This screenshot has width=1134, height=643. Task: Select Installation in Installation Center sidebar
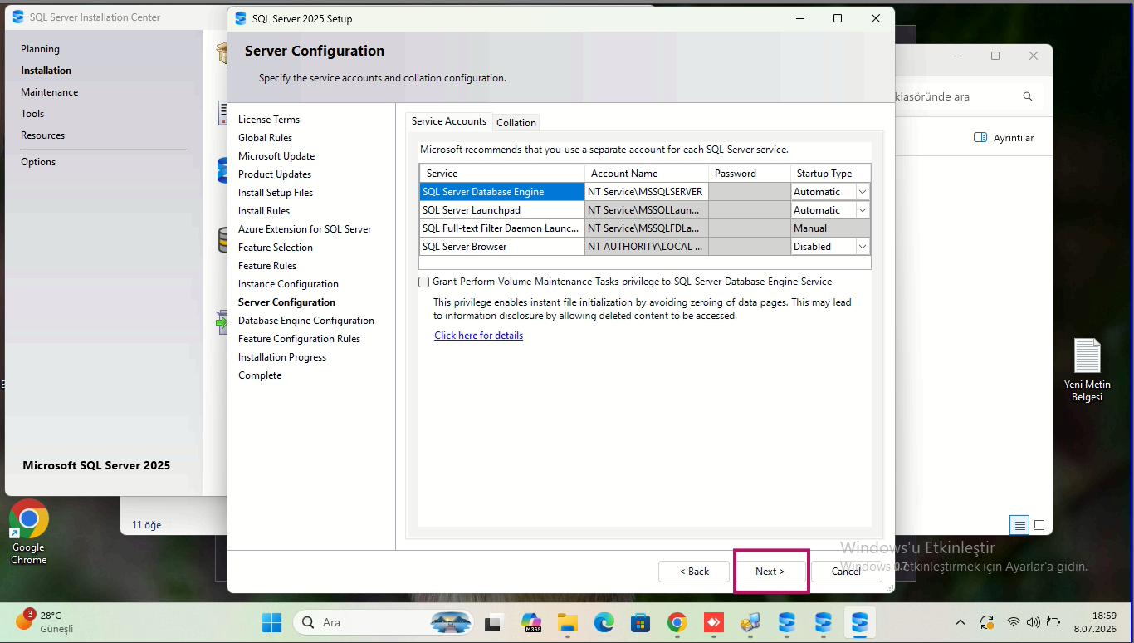click(x=46, y=71)
